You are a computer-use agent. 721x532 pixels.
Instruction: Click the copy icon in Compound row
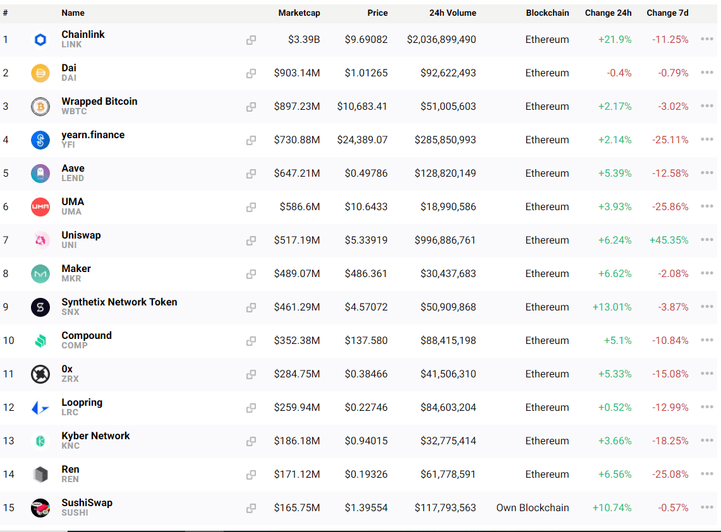pos(251,341)
